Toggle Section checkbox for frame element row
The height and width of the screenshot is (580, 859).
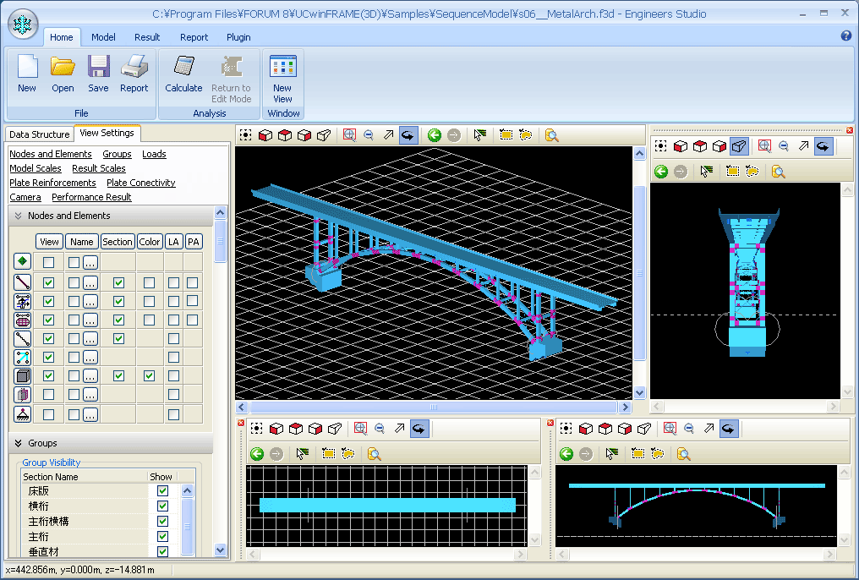(x=118, y=282)
